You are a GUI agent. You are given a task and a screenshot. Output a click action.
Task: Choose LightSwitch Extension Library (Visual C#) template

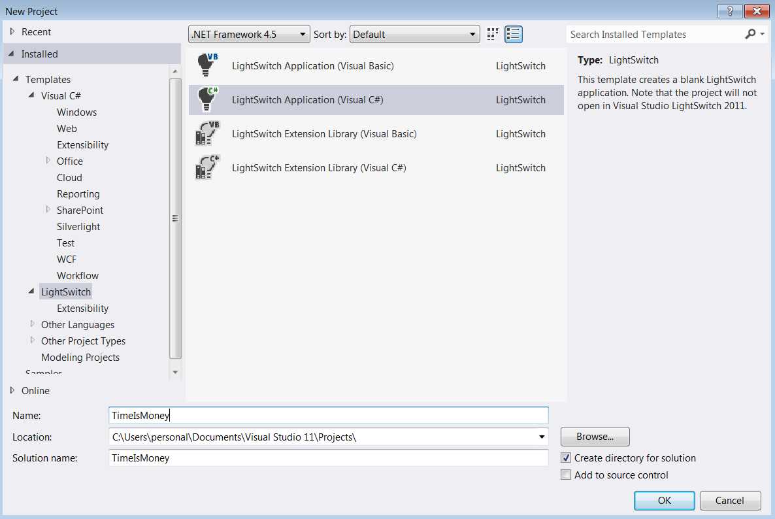[x=376, y=168]
